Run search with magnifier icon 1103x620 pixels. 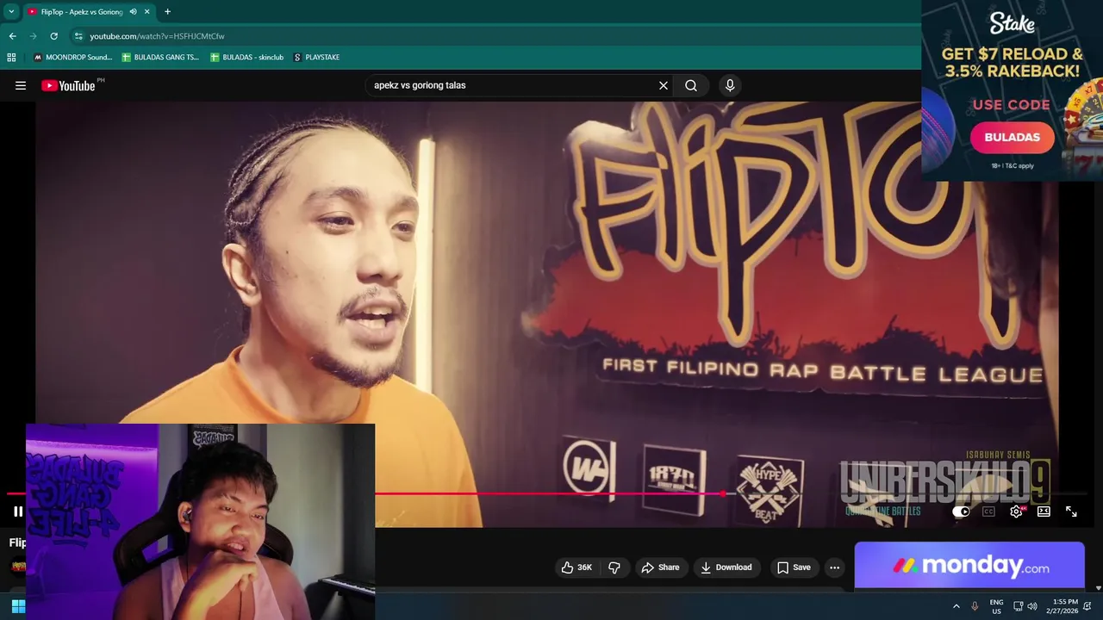691,85
